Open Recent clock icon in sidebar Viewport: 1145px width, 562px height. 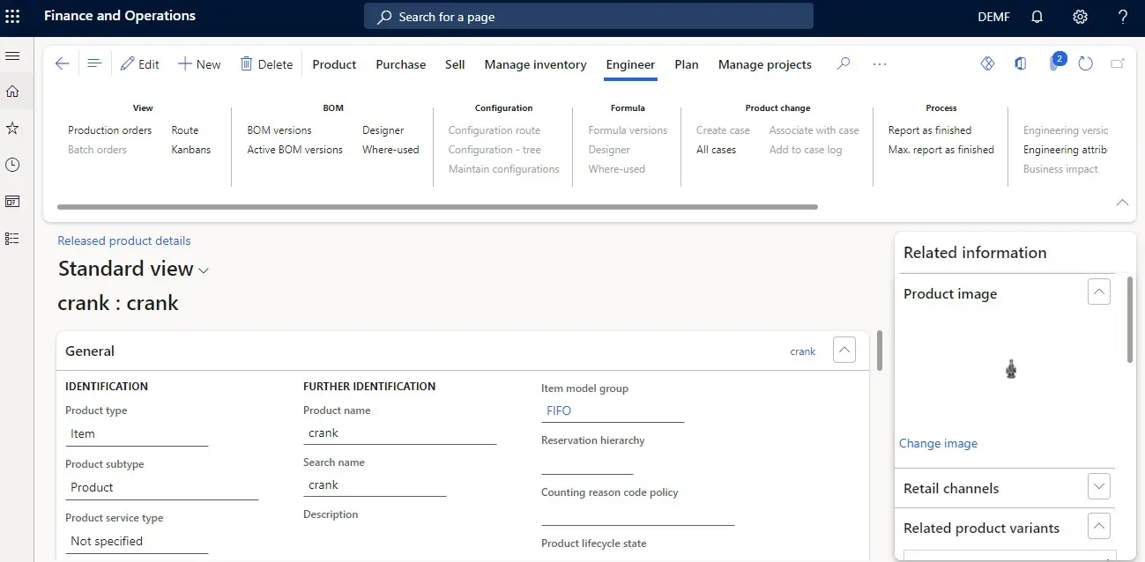click(x=12, y=165)
